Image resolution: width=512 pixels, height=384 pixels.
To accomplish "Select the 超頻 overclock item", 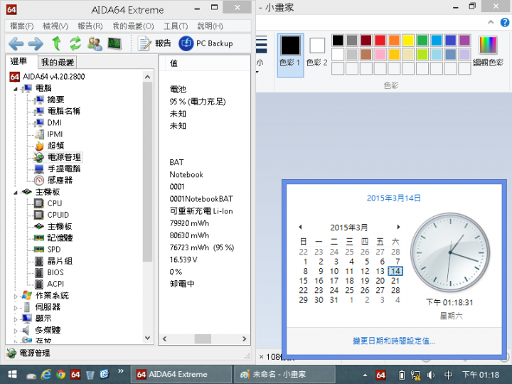I will pos(56,146).
